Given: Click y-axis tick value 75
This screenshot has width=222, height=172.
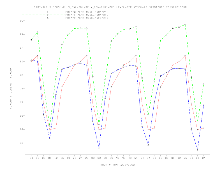Looking at the screenshot, I should click(21, 89).
